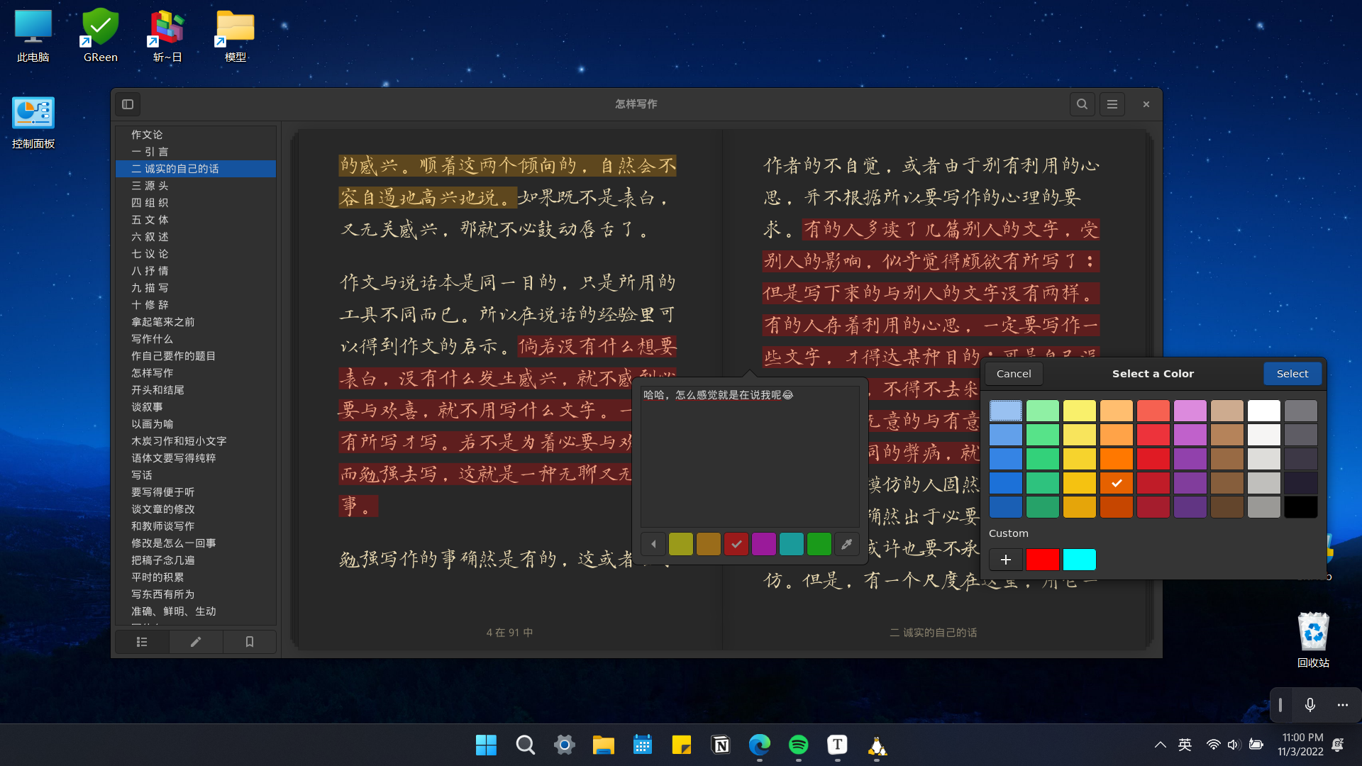Toggle the sidebar panel visibility icon
The width and height of the screenshot is (1362, 766).
128,104
